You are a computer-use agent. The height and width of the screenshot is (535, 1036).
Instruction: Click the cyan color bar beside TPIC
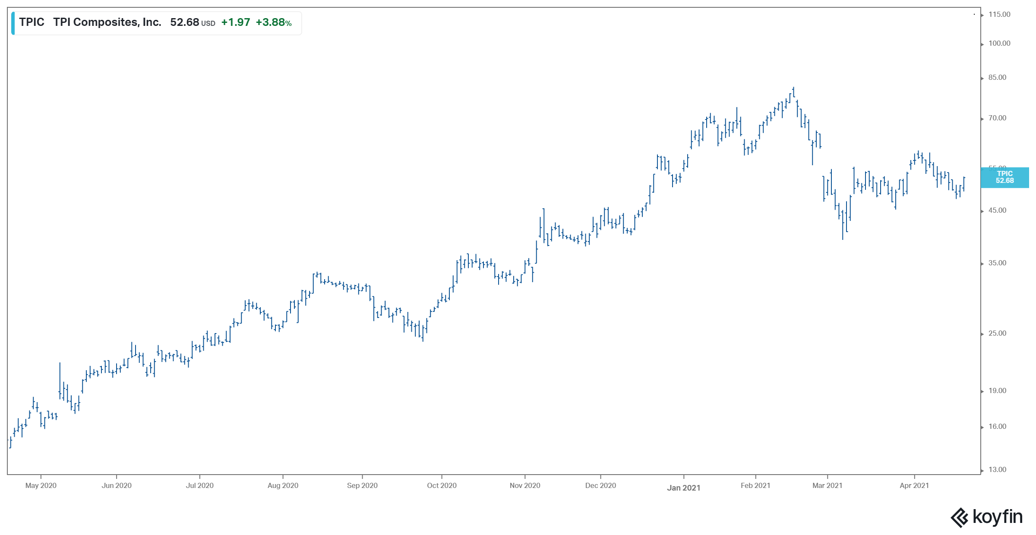pyautogui.click(x=13, y=23)
